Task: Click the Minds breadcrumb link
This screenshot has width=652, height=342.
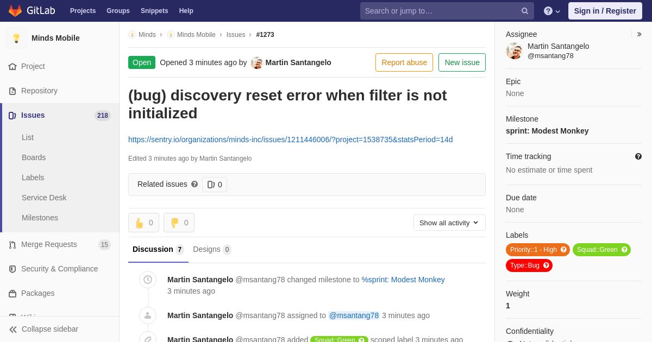Action: tap(147, 35)
